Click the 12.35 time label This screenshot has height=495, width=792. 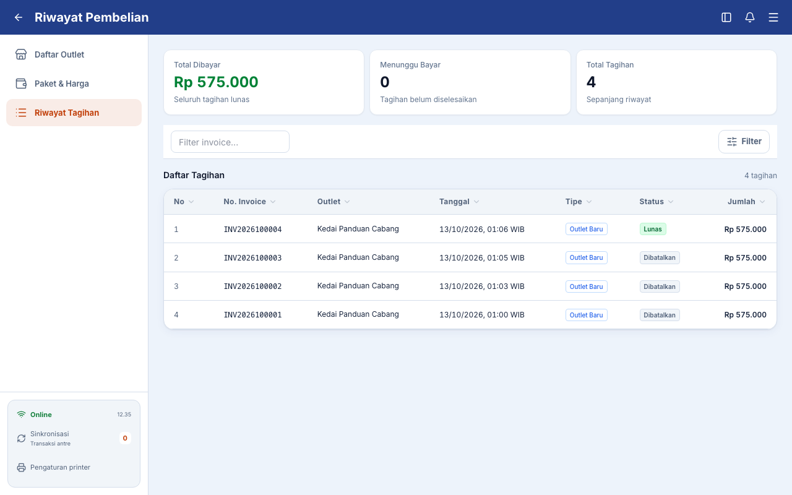pos(124,415)
